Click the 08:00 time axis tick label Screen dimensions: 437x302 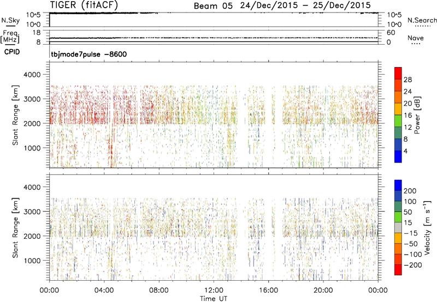pos(159,291)
